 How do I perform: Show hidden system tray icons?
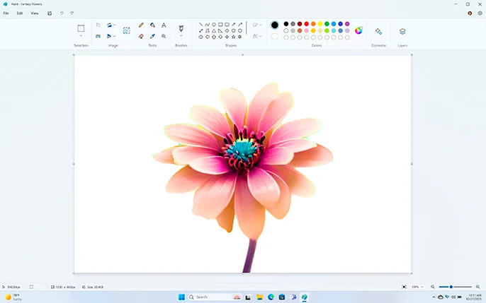[434, 297]
